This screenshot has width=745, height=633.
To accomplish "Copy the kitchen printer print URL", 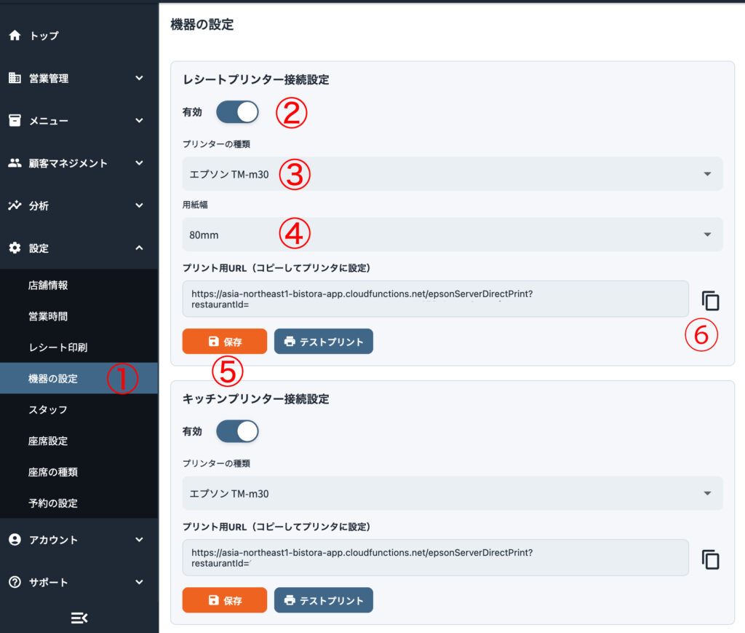I will pyautogui.click(x=710, y=559).
